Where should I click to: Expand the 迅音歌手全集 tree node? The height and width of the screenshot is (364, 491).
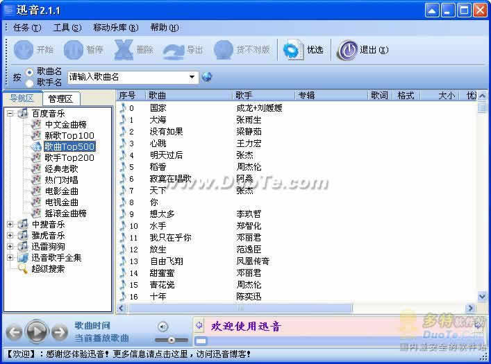10,258
